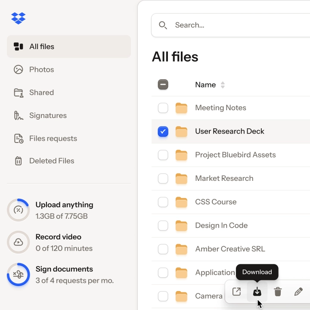Open CSS Course folder name

click(216, 202)
